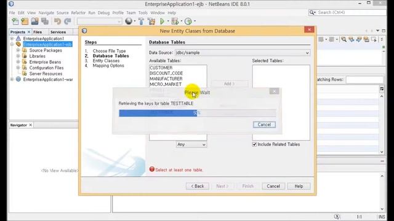Open the Window menu
This screenshot has width=394, height=221.
click(x=158, y=12)
